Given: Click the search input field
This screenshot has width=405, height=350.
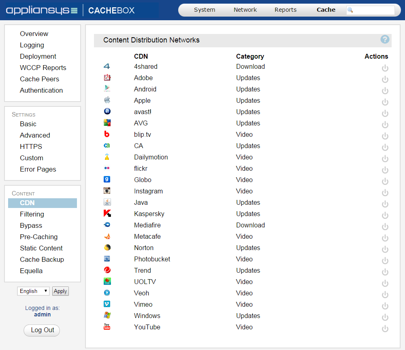Looking at the screenshot, I should point(371,10).
